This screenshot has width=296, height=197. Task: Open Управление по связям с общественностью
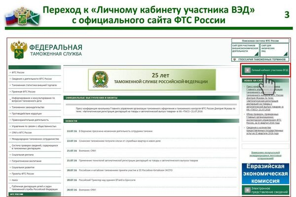coord(35,126)
